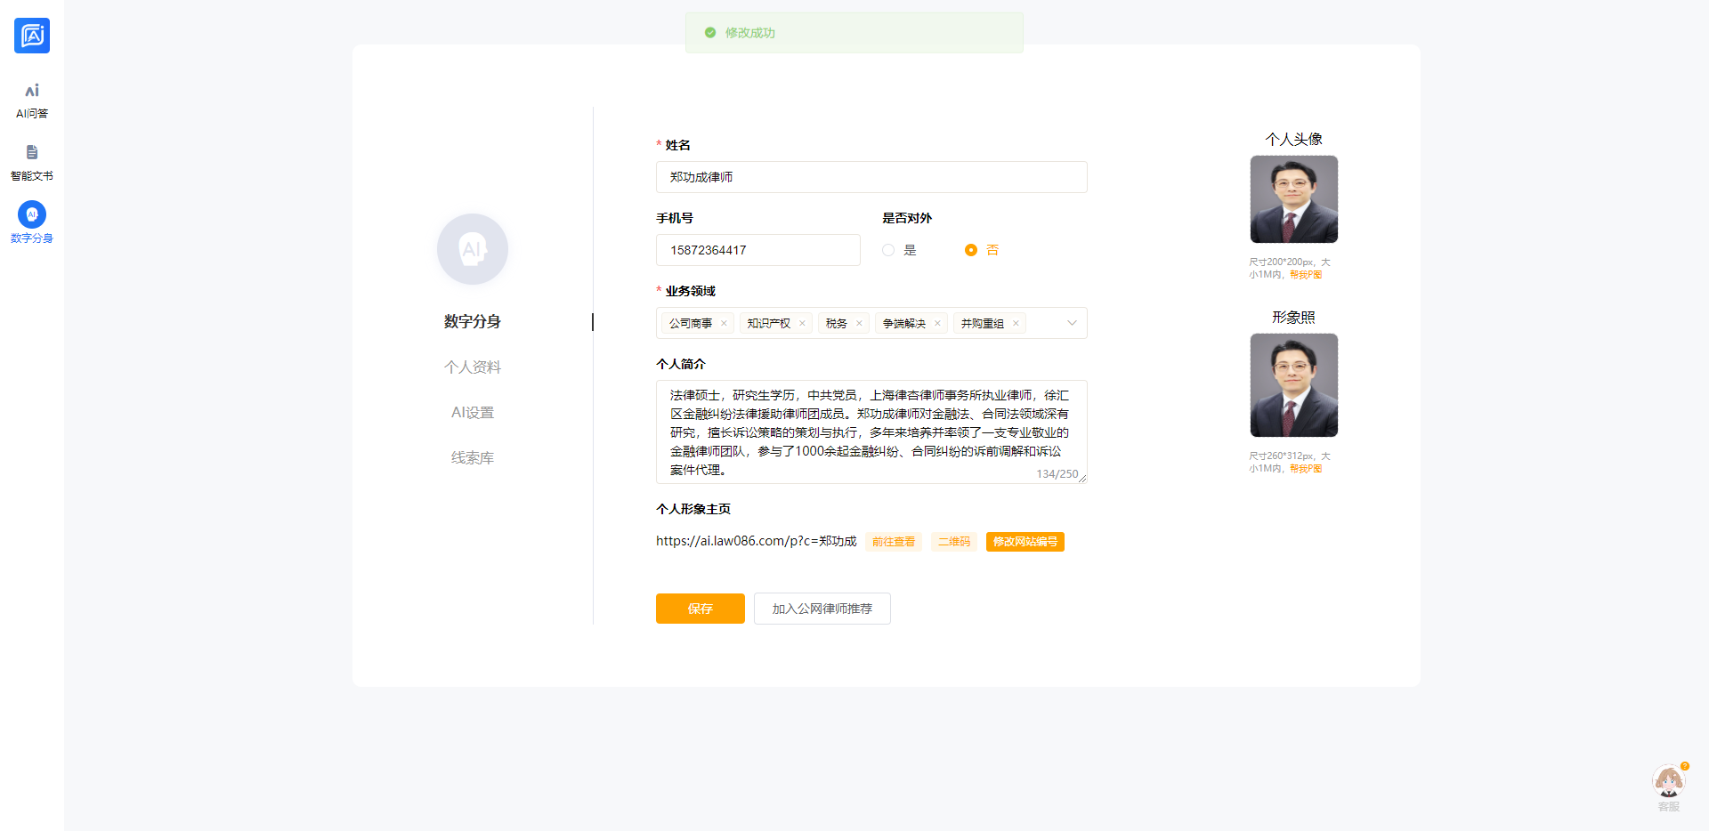Expand the 业务领域 dropdown arrow
Image resolution: width=1709 pixels, height=831 pixels.
tap(1072, 323)
